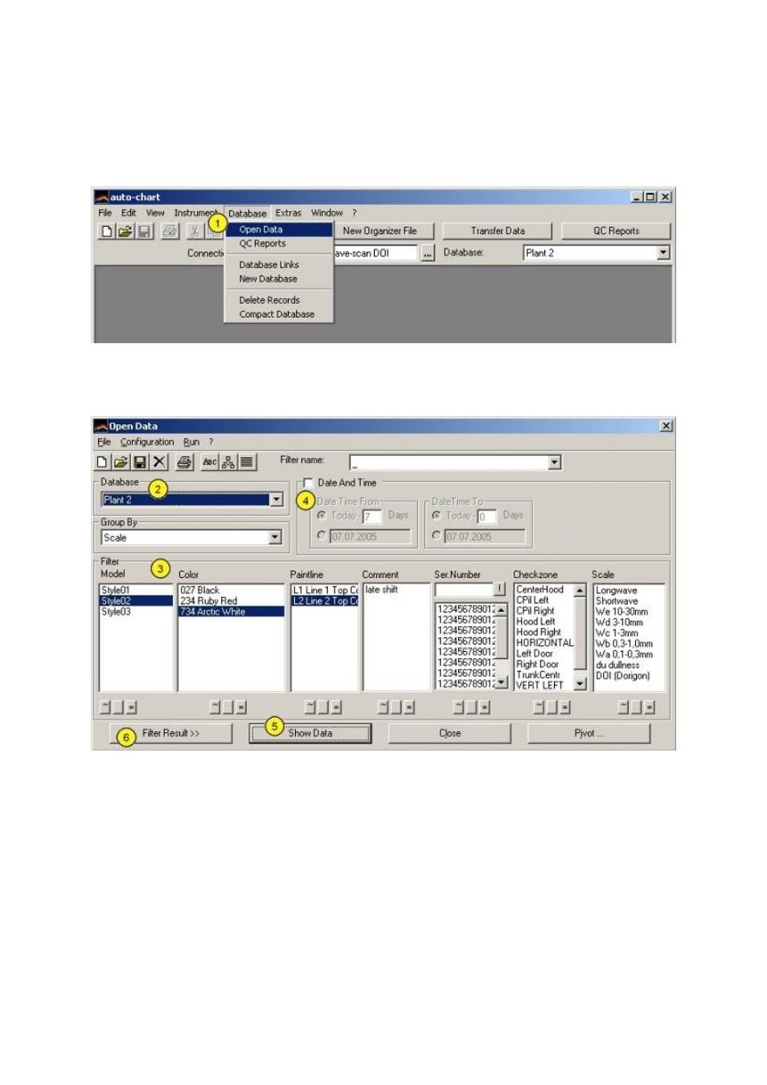Expand the Database Plant 2 dropdown in Open Data

(x=276, y=500)
